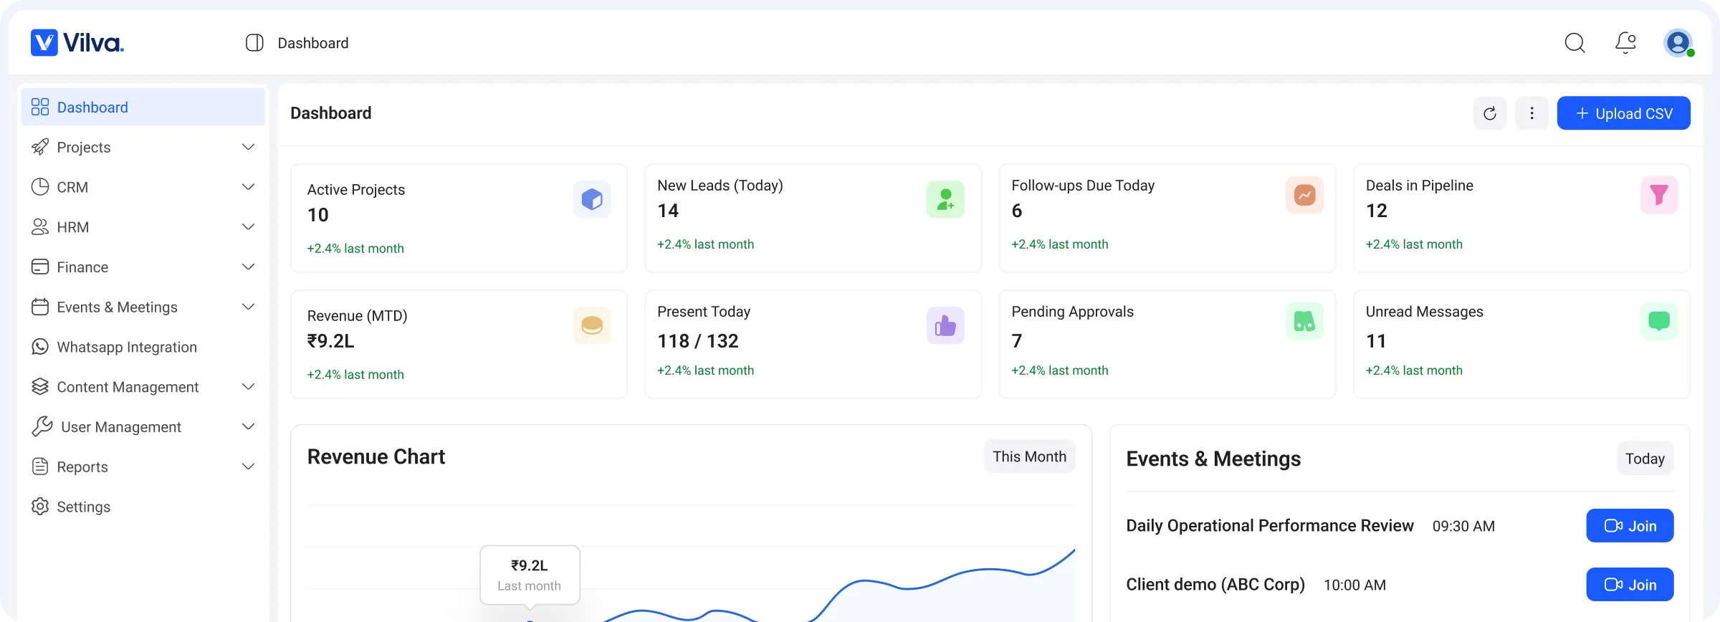Screen dimensions: 1720x622
Task: Go to Whatsapp Integration in sidebar
Action: (126, 347)
